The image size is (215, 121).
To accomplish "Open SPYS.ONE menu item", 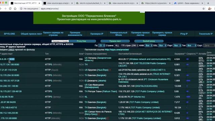I will point(9,34).
